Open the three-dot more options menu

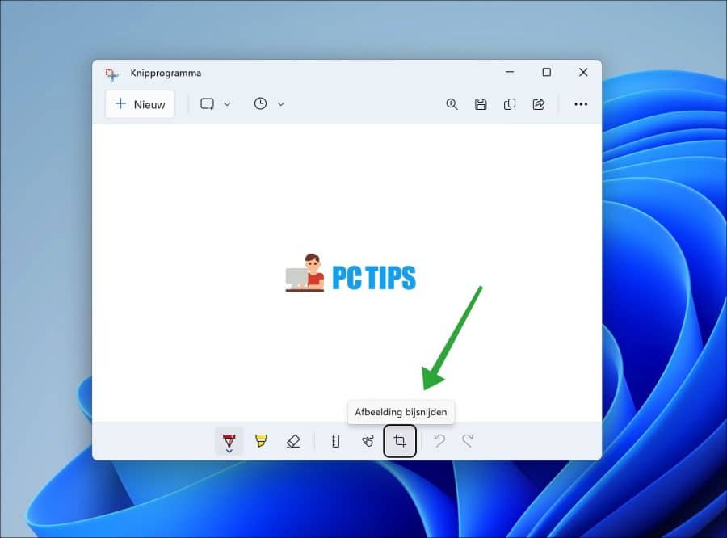[x=581, y=104]
